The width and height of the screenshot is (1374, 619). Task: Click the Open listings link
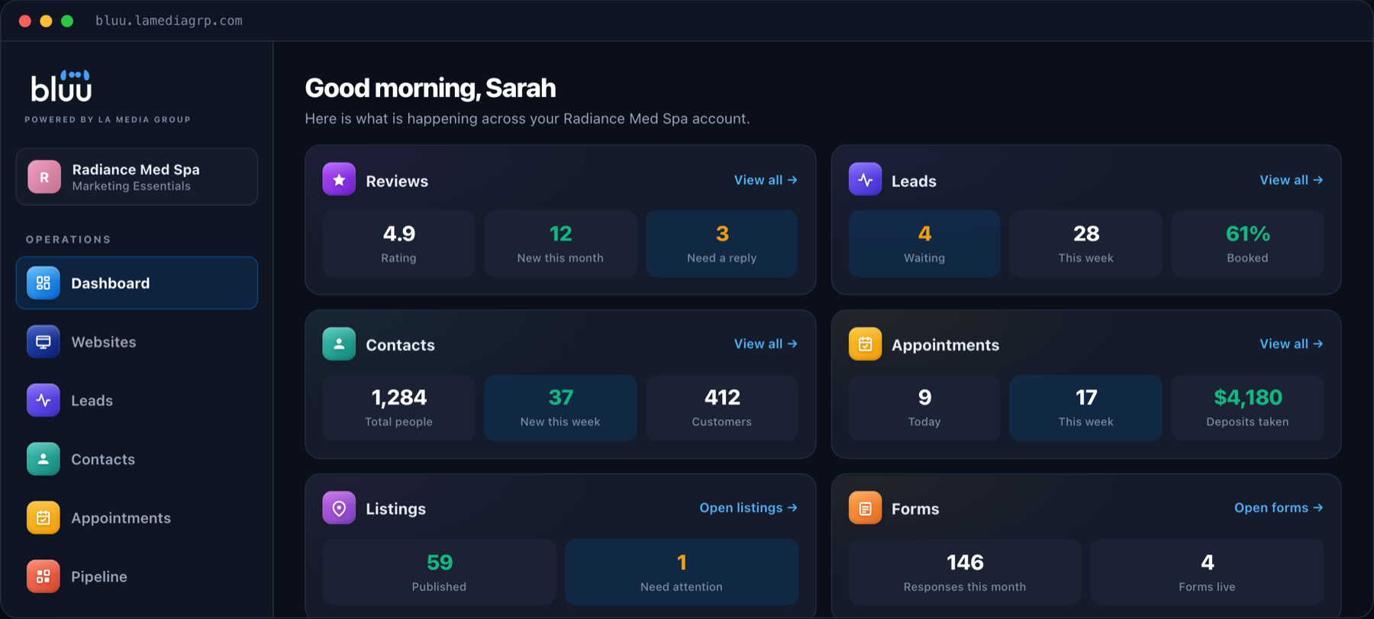[x=748, y=508]
